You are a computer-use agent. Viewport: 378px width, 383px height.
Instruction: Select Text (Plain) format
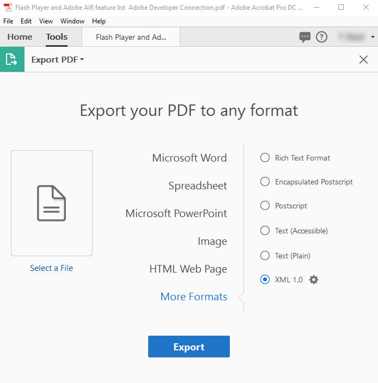tap(265, 256)
